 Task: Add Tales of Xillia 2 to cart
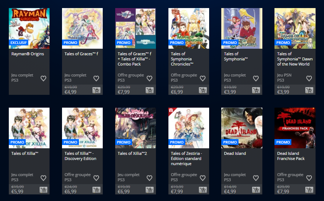click(150, 190)
